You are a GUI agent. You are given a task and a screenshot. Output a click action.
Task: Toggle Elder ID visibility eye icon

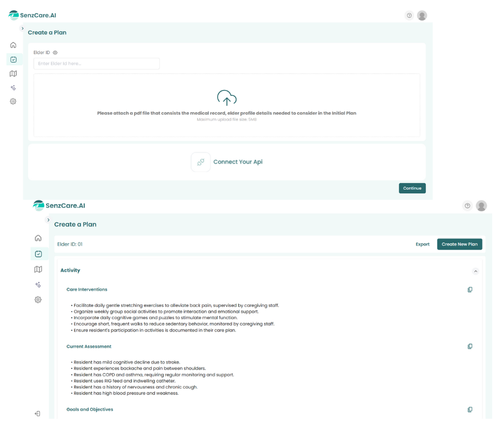click(55, 52)
